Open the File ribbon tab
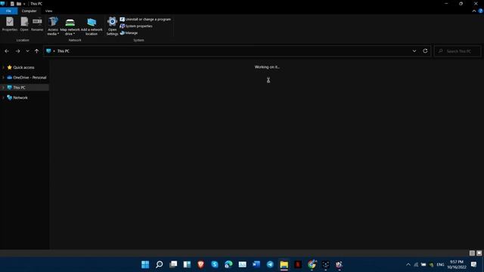 click(8, 11)
